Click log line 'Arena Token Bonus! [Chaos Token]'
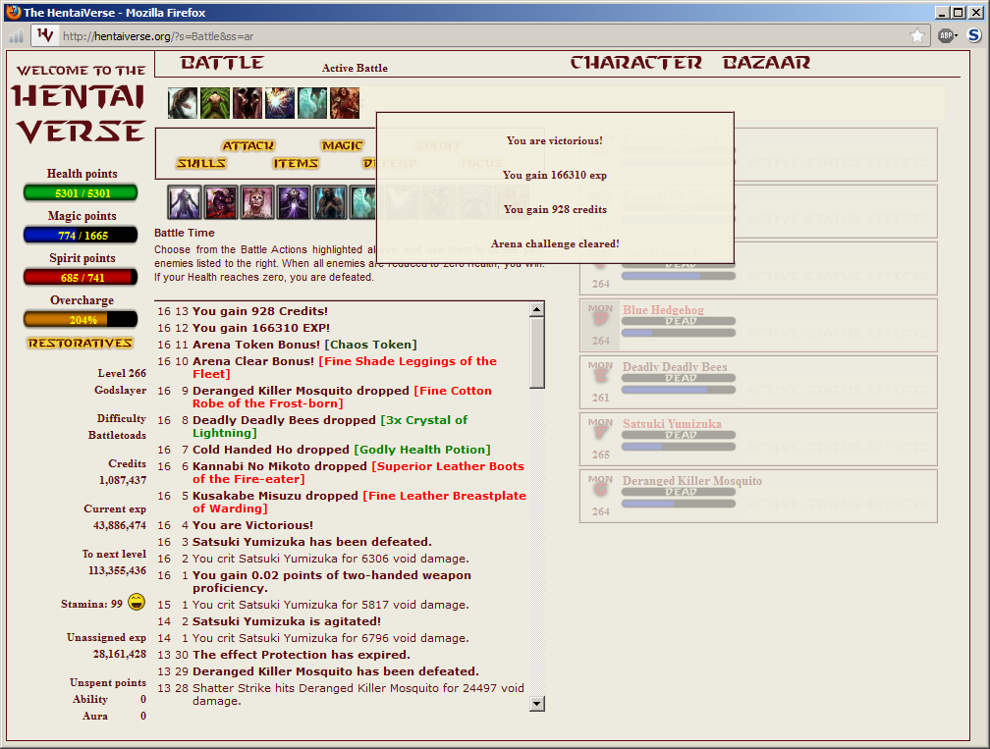 304,345
